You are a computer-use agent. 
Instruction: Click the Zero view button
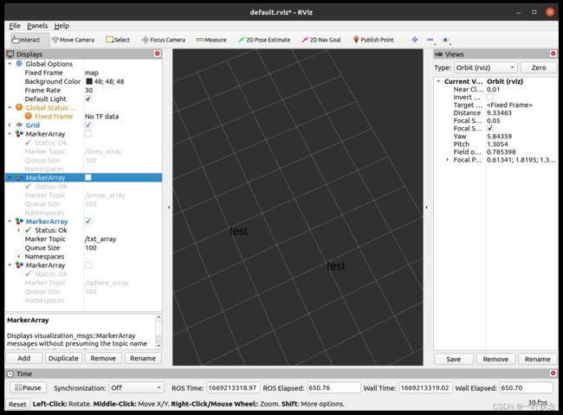[539, 67]
